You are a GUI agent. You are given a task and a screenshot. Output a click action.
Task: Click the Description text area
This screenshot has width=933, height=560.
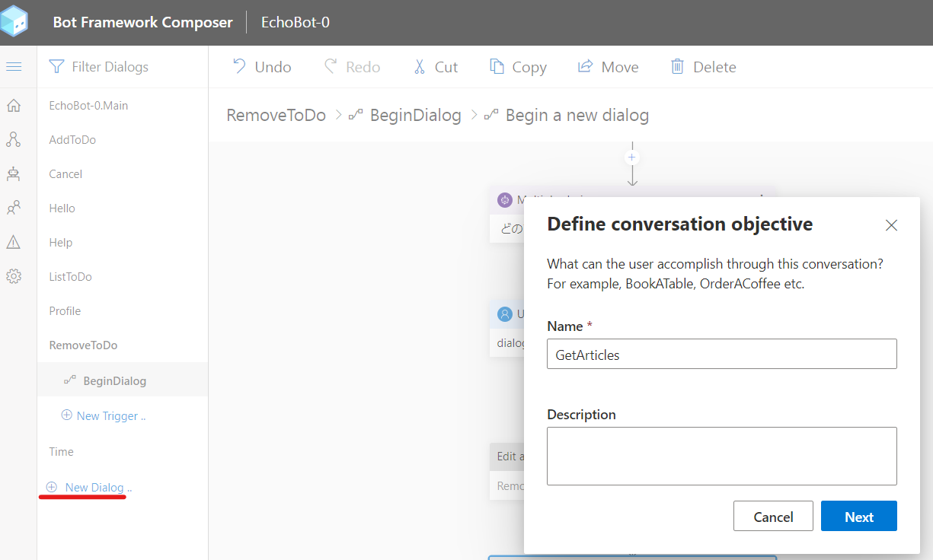click(721, 456)
